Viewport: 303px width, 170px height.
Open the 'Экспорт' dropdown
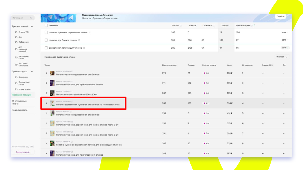(x=282, y=57)
